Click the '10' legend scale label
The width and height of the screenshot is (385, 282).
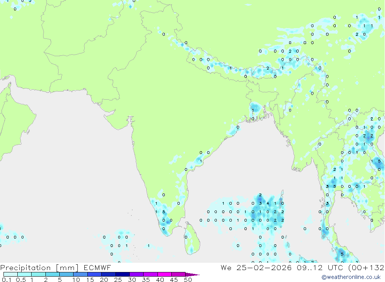click(x=76, y=280)
